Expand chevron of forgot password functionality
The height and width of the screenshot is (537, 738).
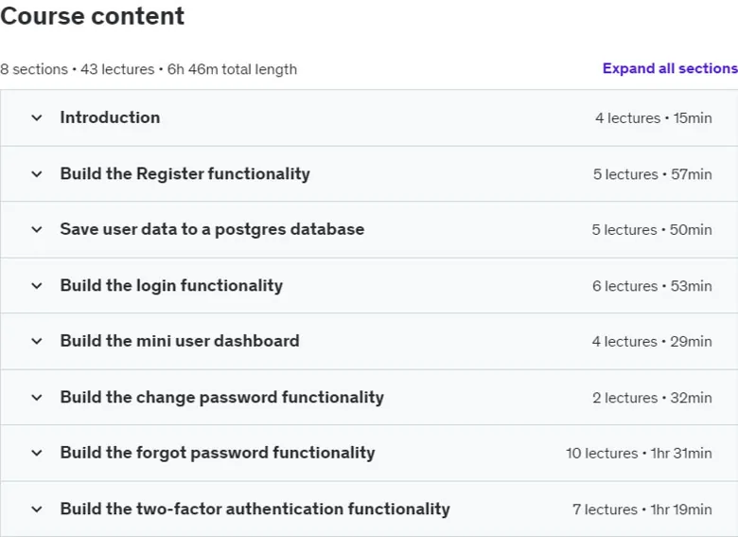37,453
